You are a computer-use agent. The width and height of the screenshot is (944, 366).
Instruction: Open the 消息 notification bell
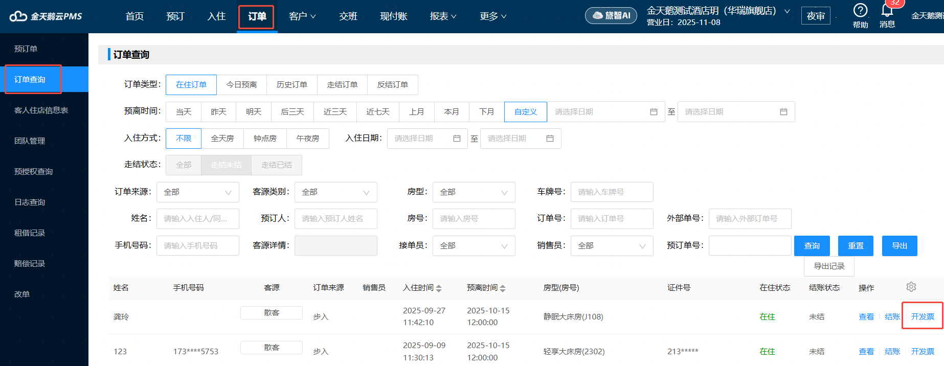[x=887, y=11]
